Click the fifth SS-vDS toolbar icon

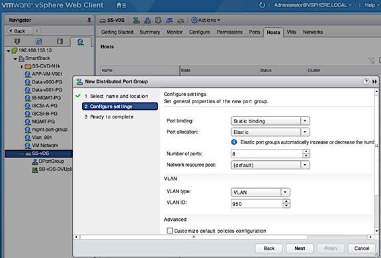point(181,21)
